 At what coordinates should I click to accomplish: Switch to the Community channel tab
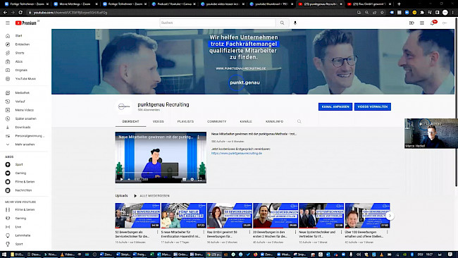click(x=217, y=121)
